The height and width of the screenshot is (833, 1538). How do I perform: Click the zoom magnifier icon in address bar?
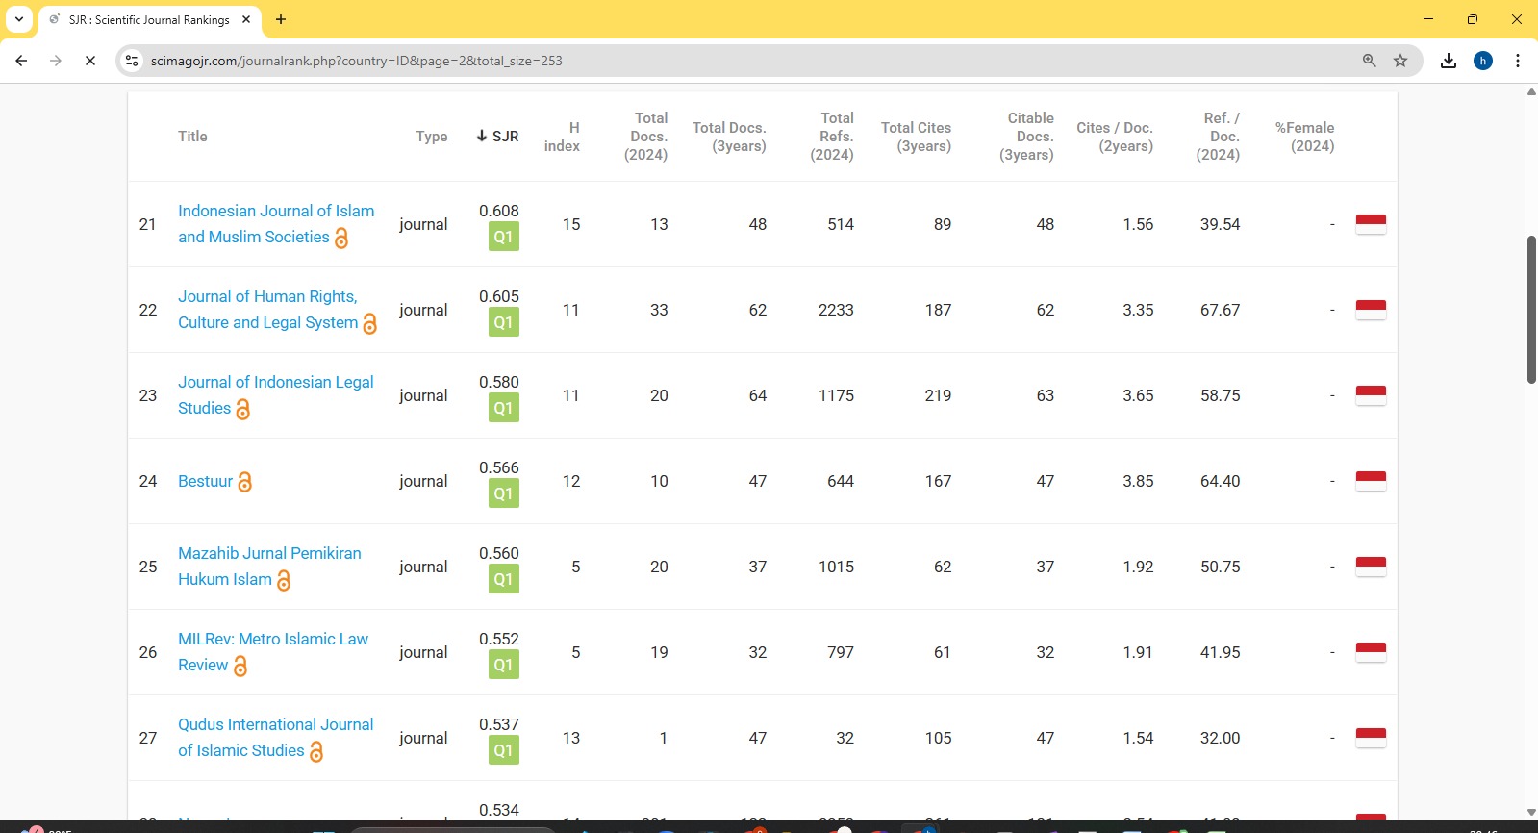[x=1369, y=61]
